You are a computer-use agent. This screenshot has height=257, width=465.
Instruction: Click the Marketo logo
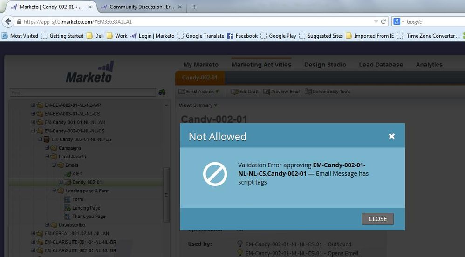(89, 72)
